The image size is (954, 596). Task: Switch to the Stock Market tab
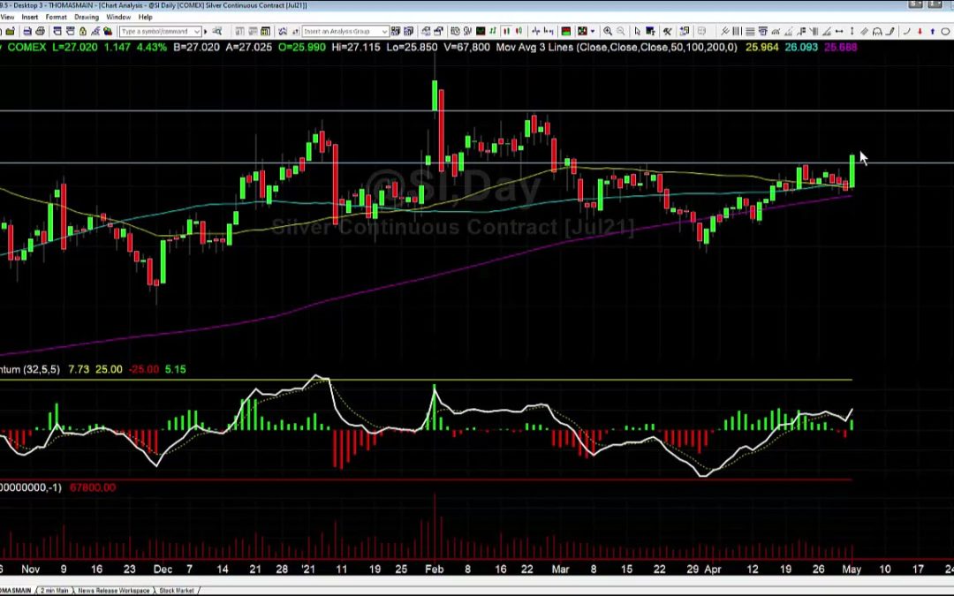point(176,590)
